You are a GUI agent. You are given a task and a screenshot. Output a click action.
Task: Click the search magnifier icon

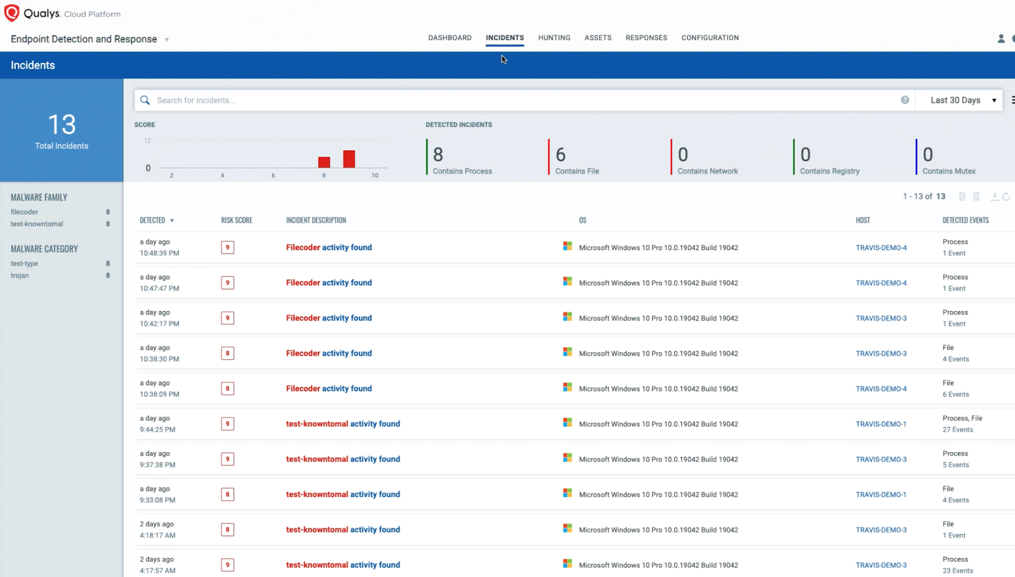pyautogui.click(x=145, y=100)
